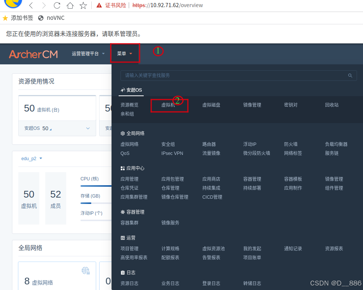Toggle the 菜单 dropdown menu

pos(125,54)
